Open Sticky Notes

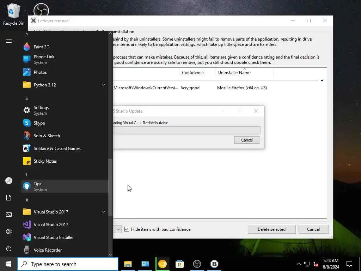pyautogui.click(x=65, y=161)
